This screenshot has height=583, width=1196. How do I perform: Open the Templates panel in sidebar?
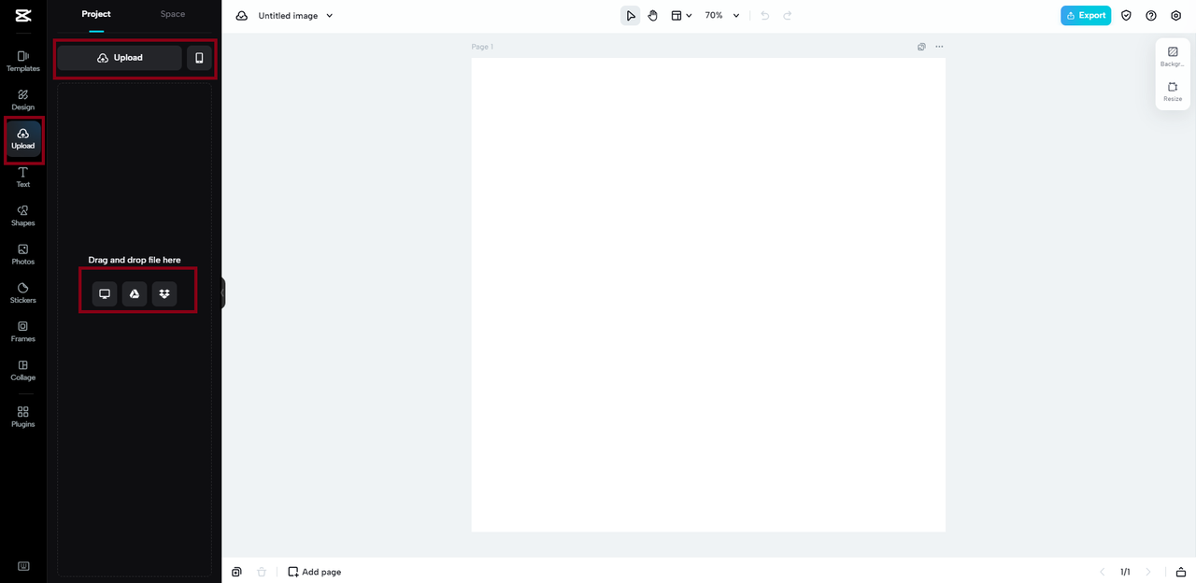[x=23, y=61]
